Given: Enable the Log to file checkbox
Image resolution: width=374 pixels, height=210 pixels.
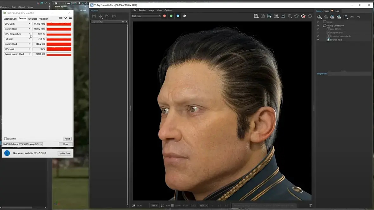Looking at the screenshot, I should pyautogui.click(x=5, y=139).
